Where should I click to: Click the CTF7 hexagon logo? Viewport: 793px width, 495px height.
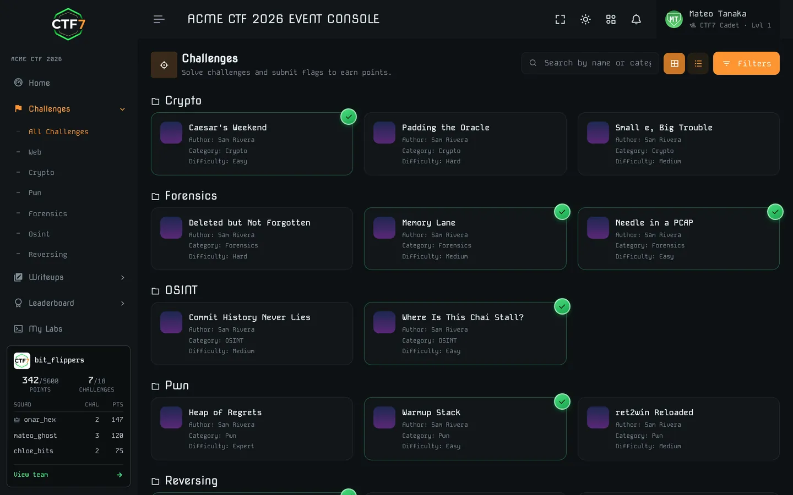[x=68, y=24]
